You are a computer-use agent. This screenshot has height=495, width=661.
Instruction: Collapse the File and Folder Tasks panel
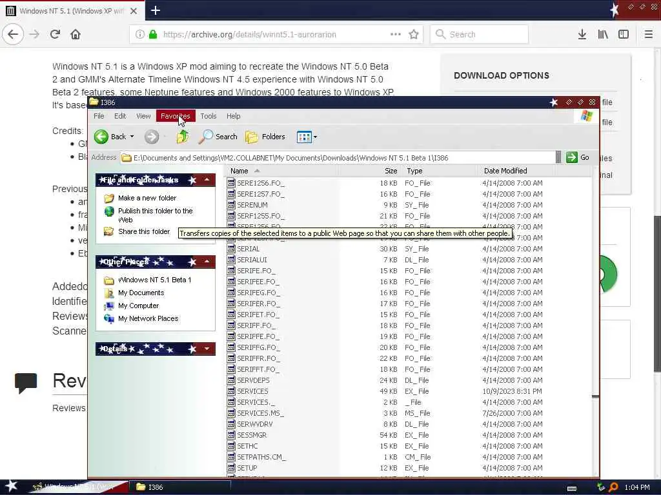207,180
